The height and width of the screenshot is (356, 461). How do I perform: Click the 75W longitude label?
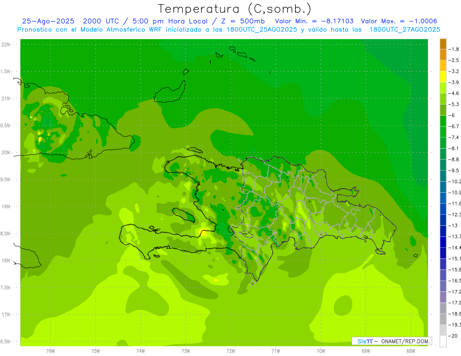96,351
